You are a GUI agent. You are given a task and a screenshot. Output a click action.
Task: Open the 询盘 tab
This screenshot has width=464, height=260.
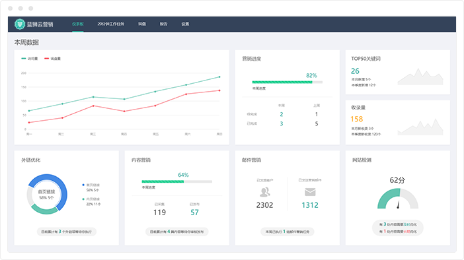tap(142, 24)
